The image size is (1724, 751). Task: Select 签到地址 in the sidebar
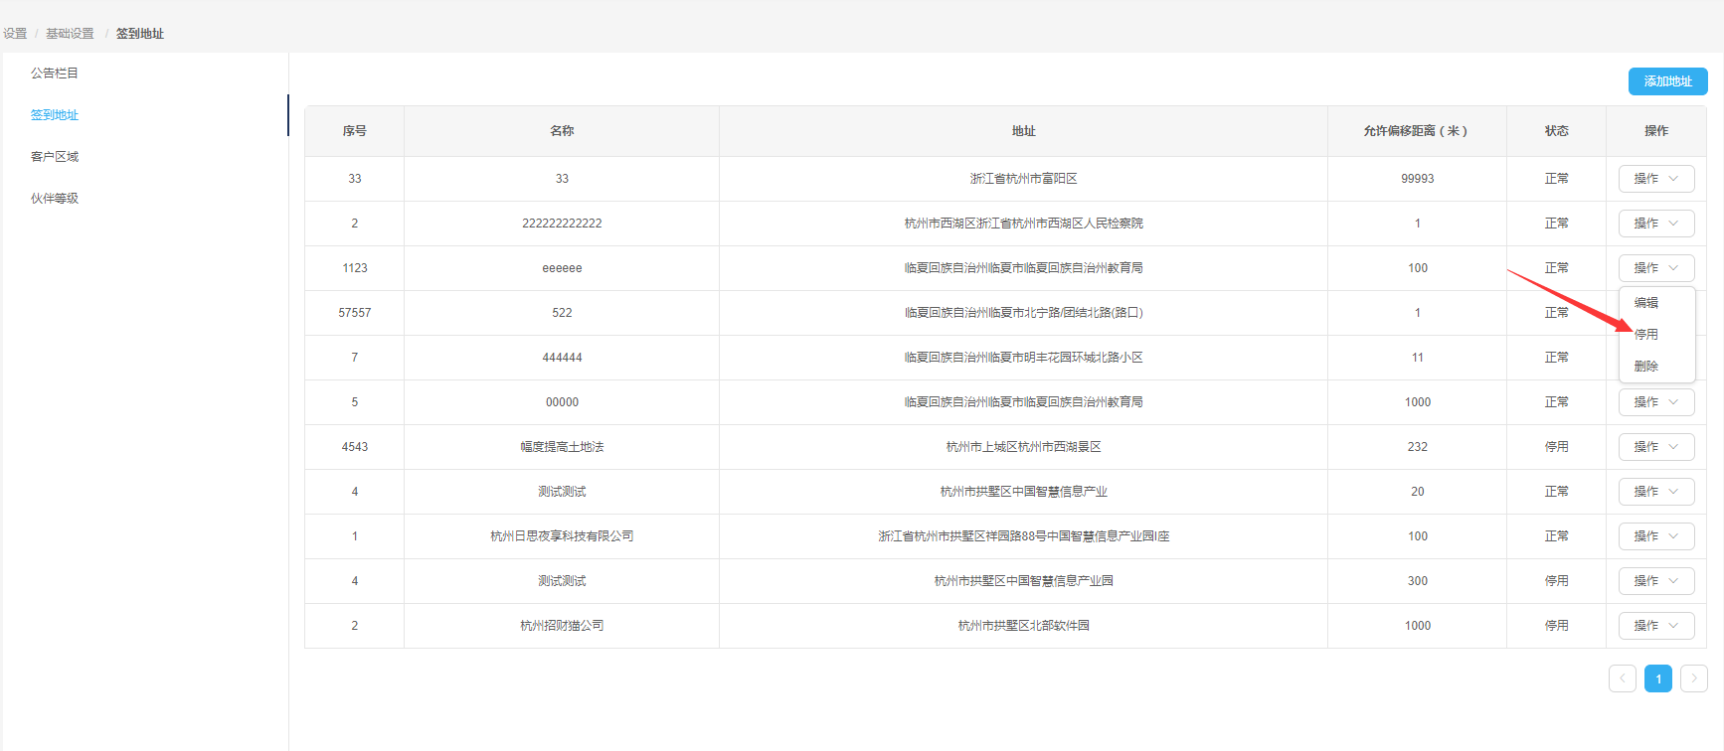(x=55, y=115)
